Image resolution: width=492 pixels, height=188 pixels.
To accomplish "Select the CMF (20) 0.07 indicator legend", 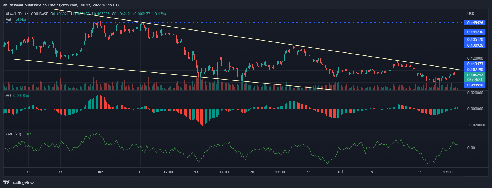I will click(x=18, y=134).
